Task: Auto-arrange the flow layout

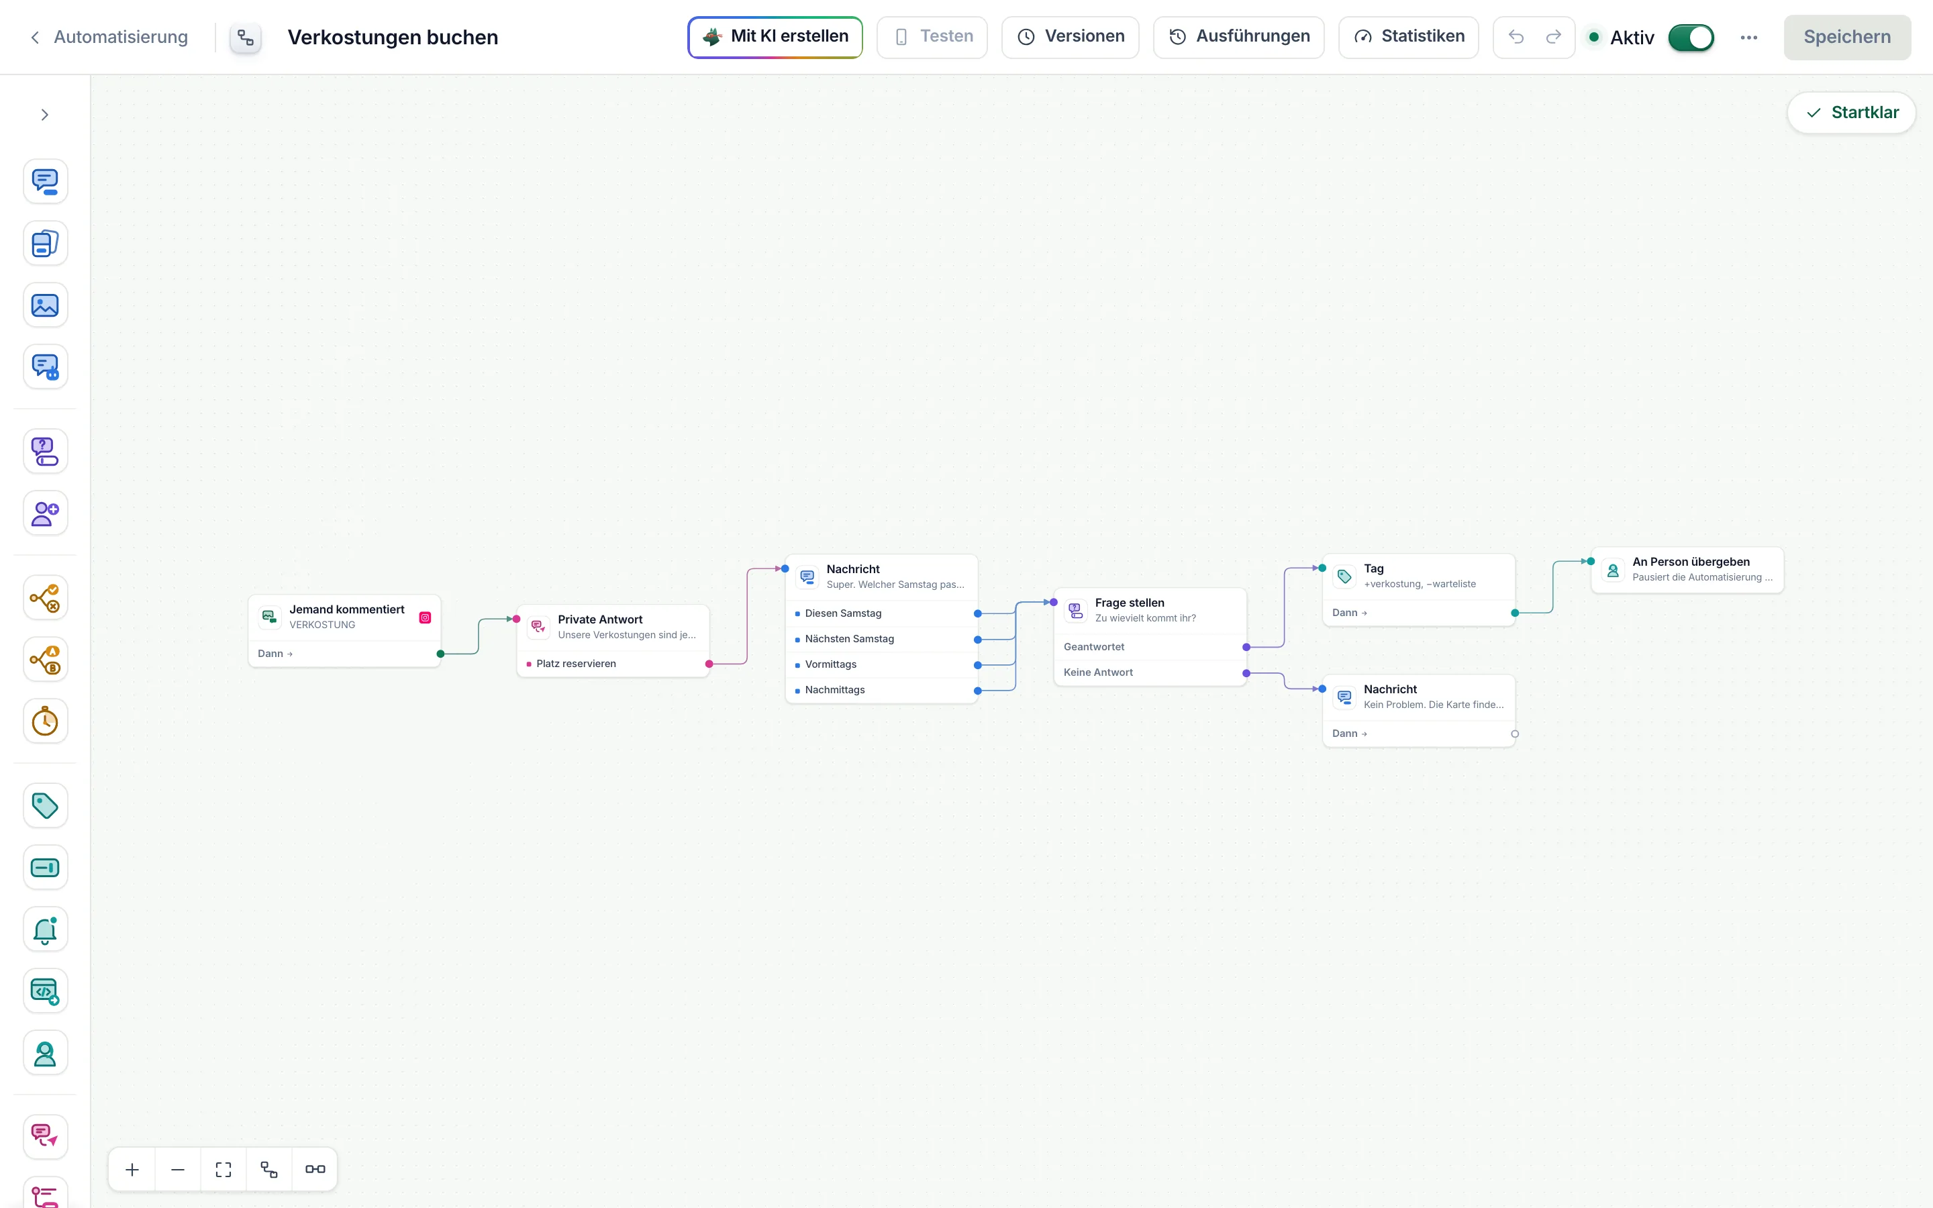Action: click(269, 1169)
